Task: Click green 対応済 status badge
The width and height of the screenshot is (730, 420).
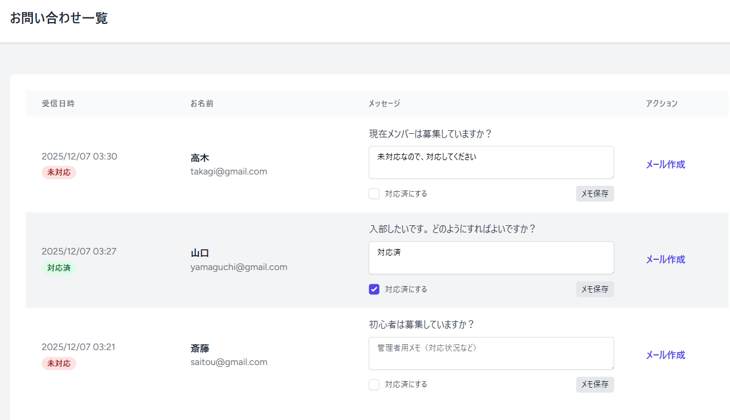Action: click(x=59, y=268)
